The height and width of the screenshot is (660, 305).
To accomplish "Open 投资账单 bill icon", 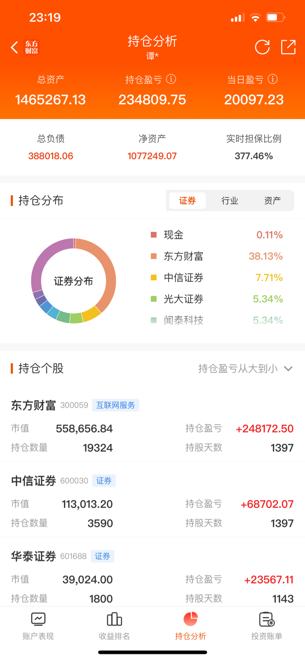I will pyautogui.click(x=267, y=619).
